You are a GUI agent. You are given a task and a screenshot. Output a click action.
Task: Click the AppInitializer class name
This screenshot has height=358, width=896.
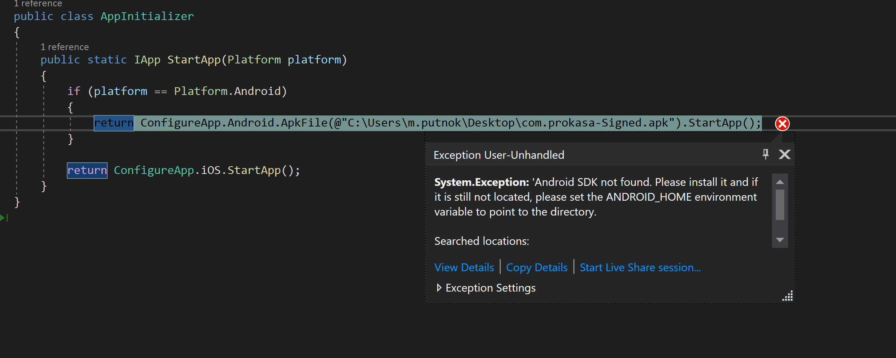147,16
